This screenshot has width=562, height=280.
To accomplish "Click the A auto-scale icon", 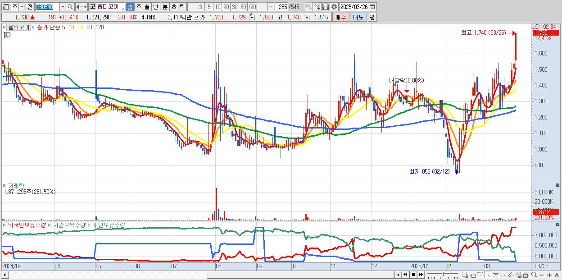I will point(557,275).
